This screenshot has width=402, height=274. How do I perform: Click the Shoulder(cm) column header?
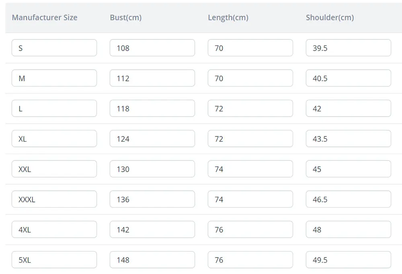point(330,17)
